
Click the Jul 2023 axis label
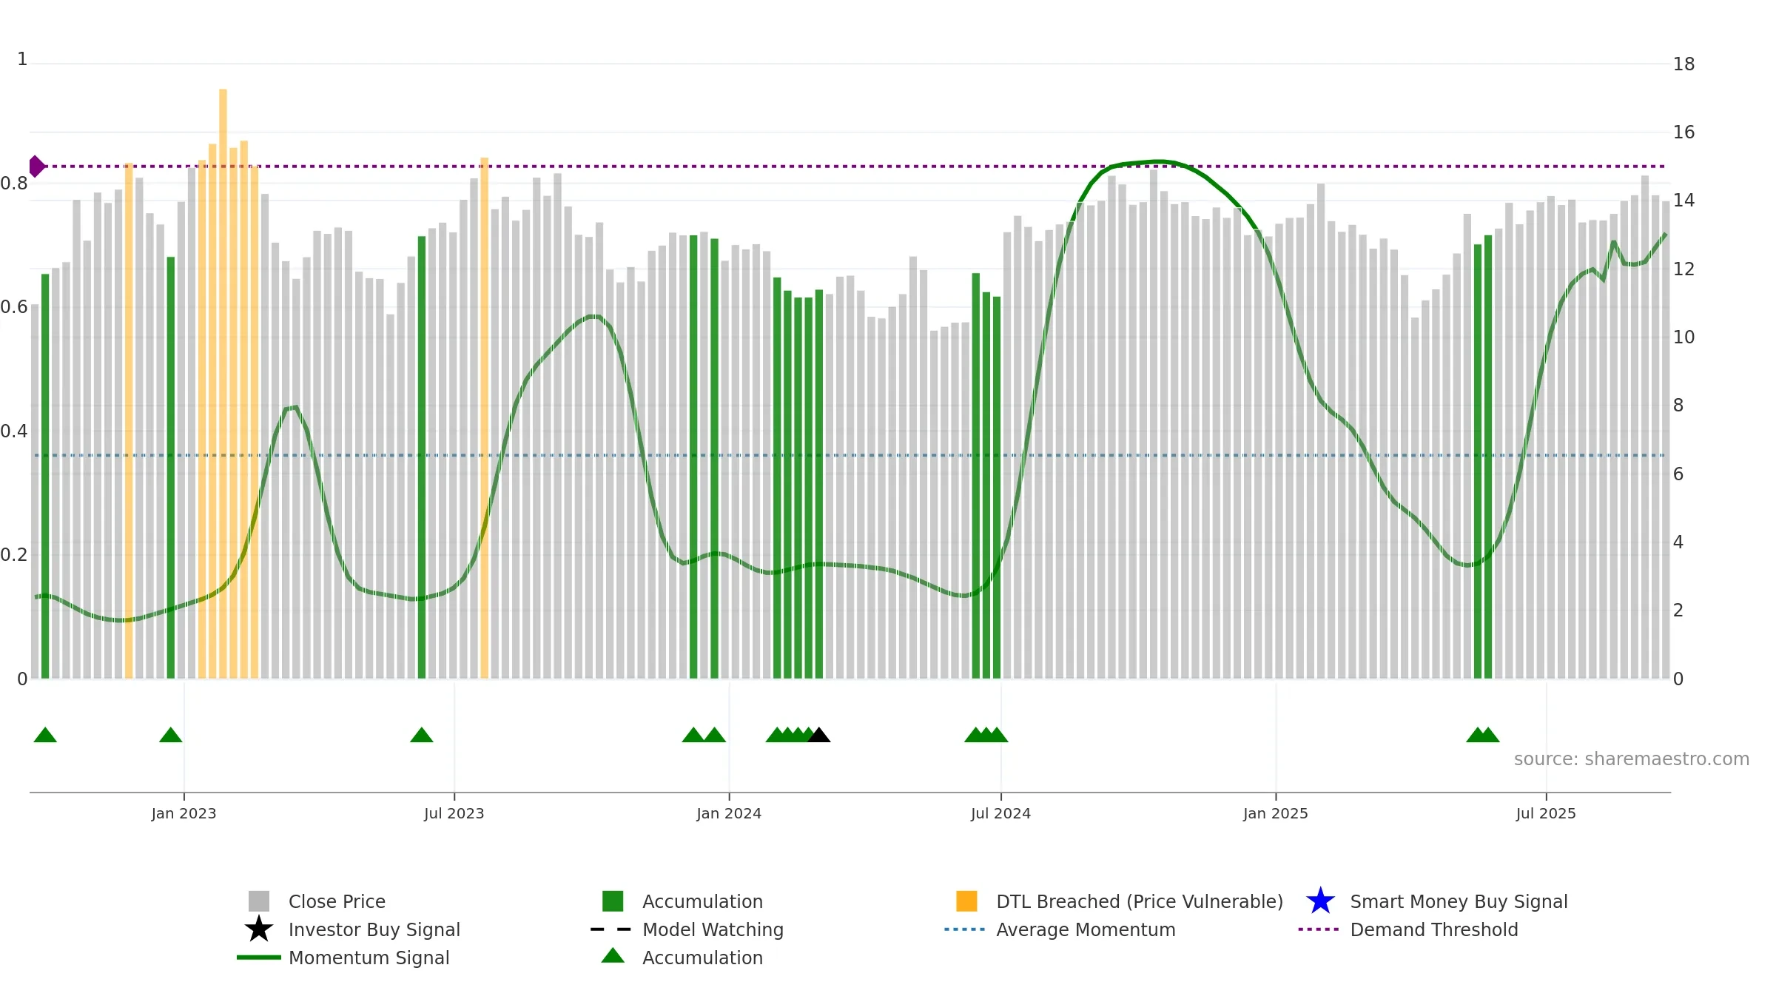click(x=454, y=813)
